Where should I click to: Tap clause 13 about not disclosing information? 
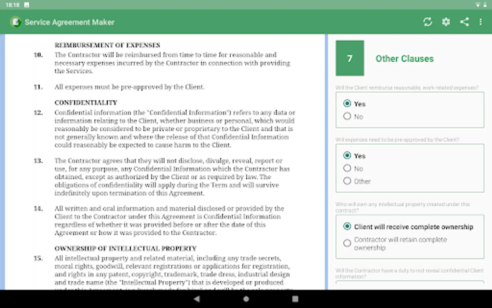(172, 177)
